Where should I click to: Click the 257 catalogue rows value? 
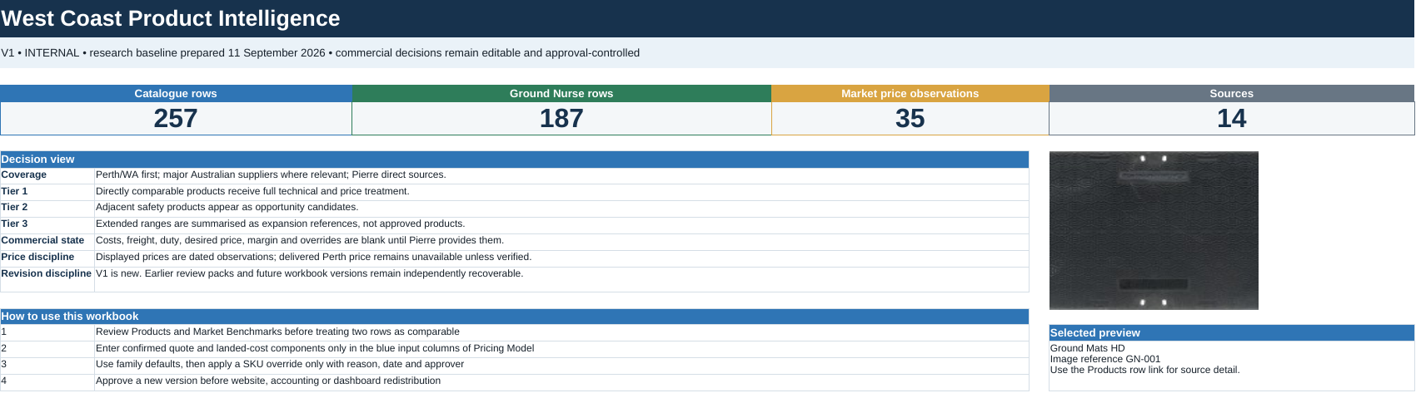click(x=176, y=118)
